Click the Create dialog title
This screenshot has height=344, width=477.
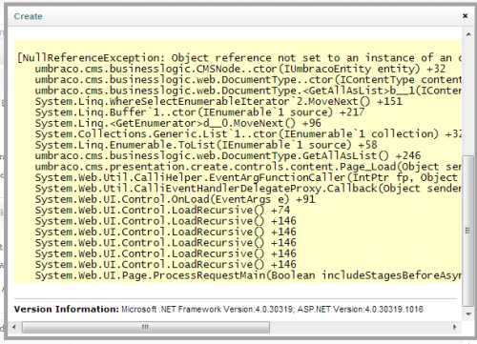click(28, 16)
